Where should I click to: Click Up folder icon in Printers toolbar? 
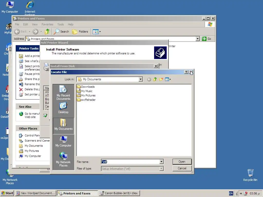pyautogui.click(x=47, y=32)
